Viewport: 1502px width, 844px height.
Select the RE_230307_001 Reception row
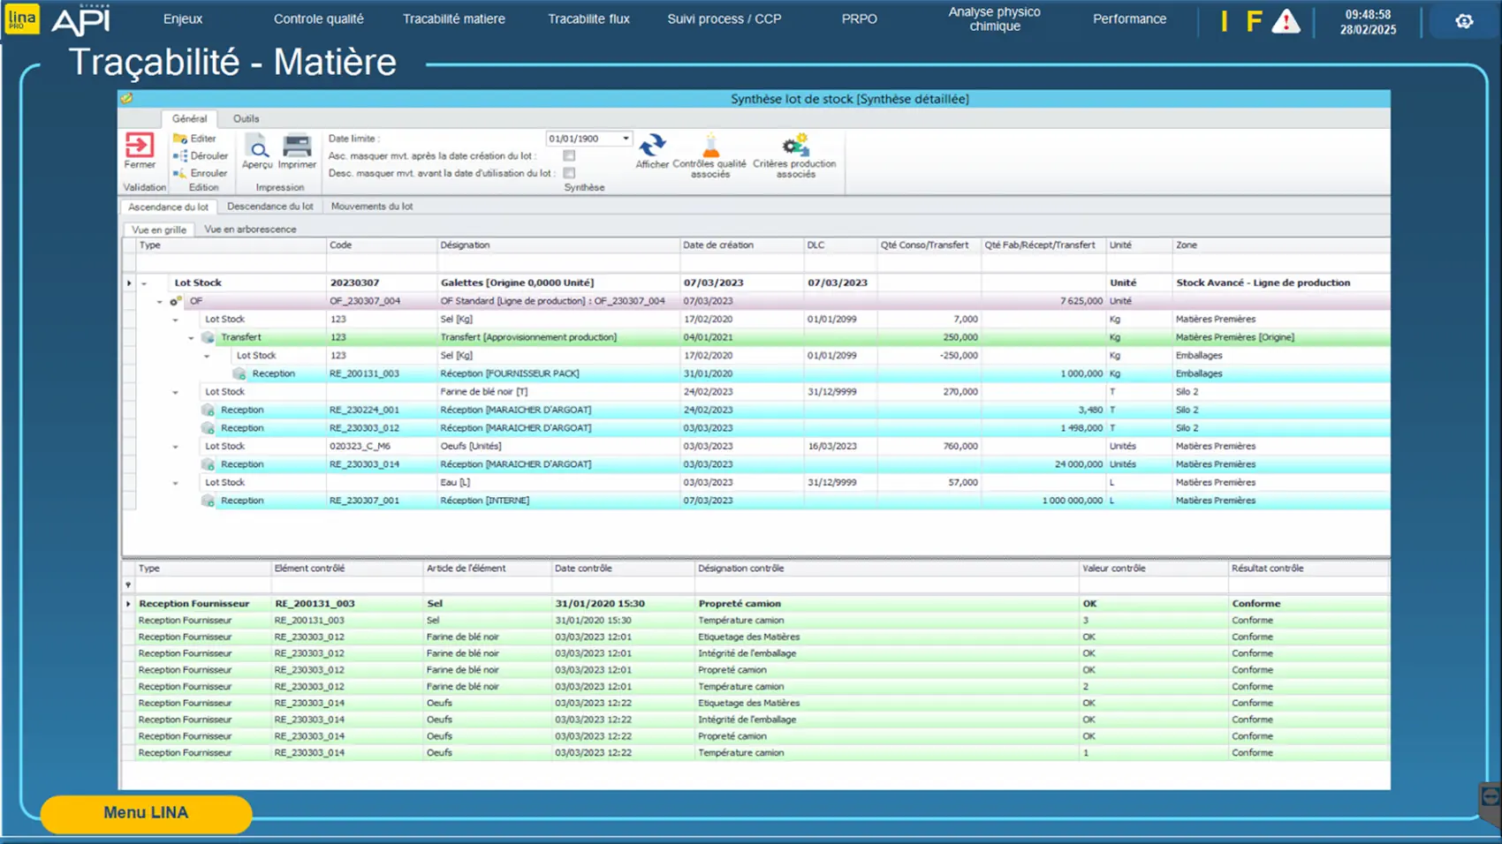coord(364,501)
